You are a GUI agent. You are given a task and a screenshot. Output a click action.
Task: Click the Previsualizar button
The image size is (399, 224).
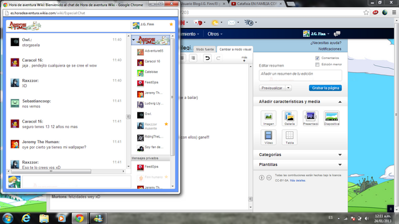(272, 88)
